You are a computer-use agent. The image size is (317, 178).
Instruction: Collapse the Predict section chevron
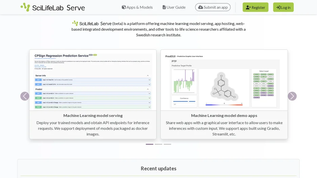(x=148, y=89)
